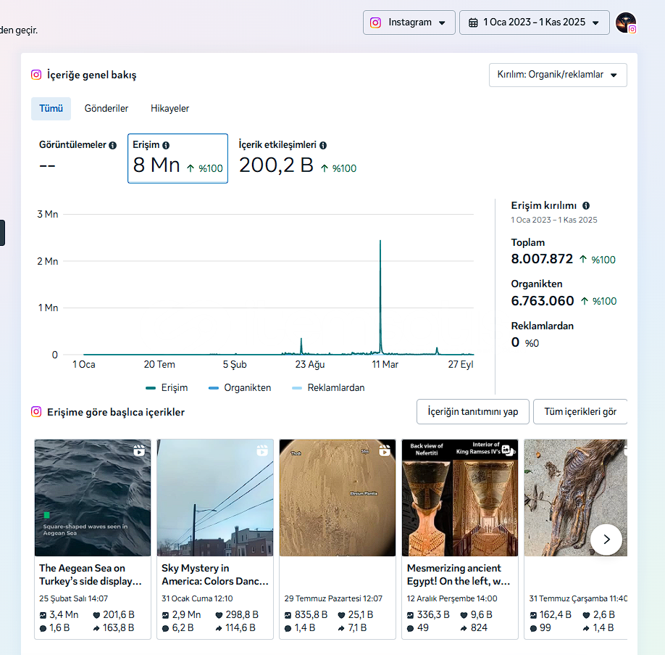Open the profile avatar at top right
The width and height of the screenshot is (665, 655).
(x=626, y=22)
